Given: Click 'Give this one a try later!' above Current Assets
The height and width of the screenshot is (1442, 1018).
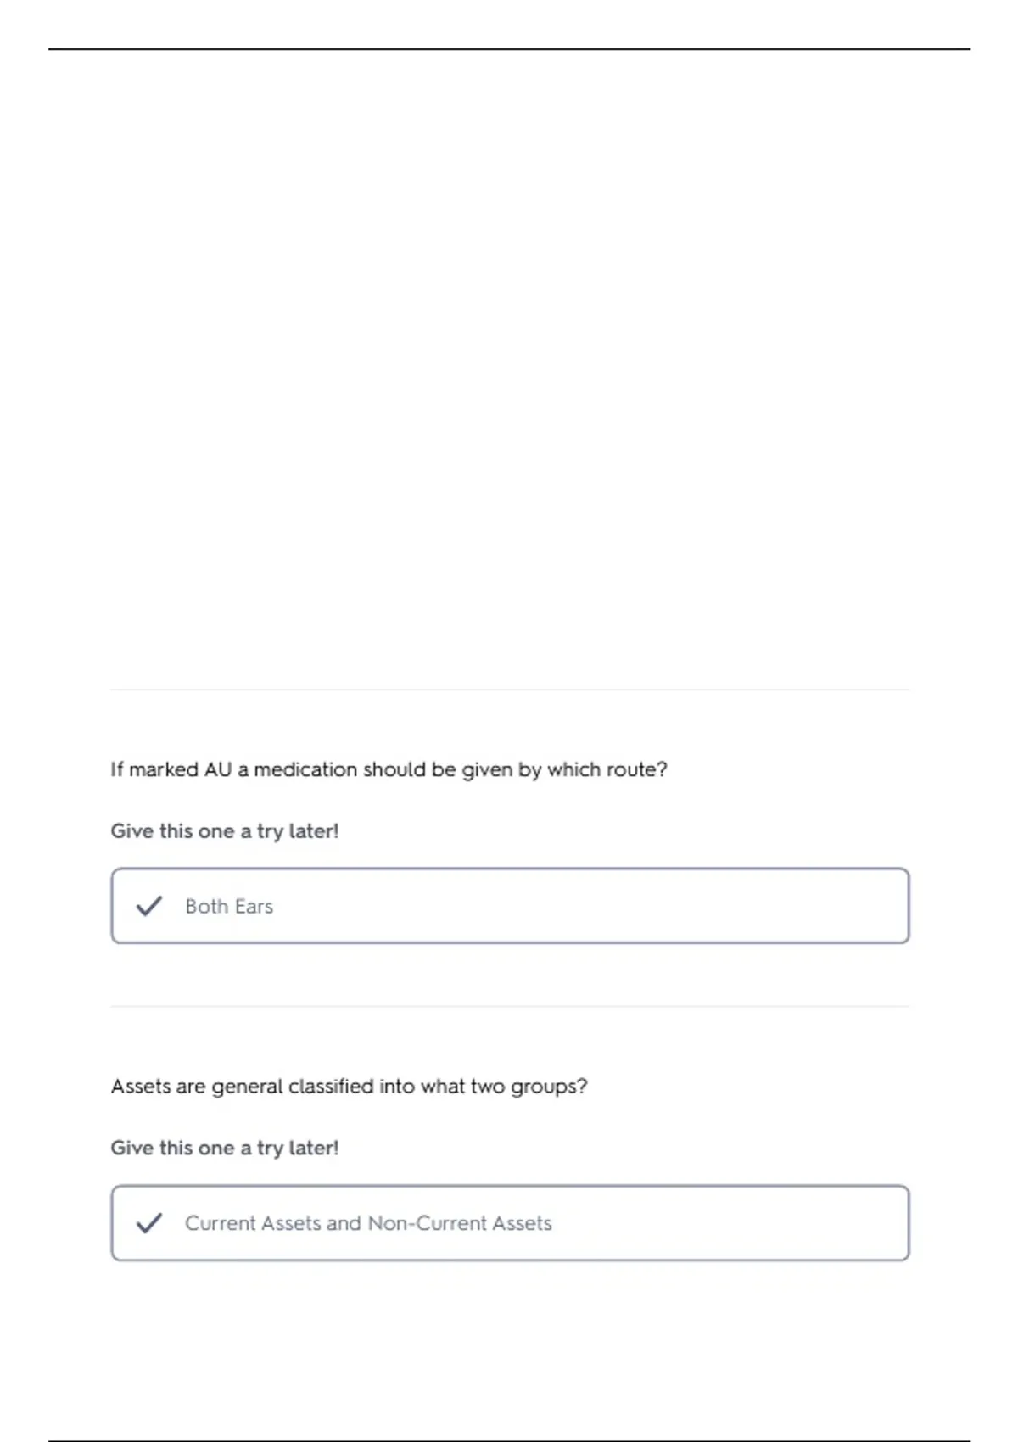Looking at the screenshot, I should tap(225, 1149).
